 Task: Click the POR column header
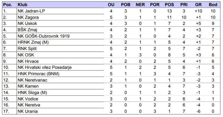point(155,5)
